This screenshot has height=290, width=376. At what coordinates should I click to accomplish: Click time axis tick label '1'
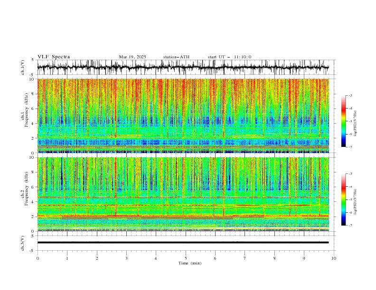[x=67, y=258]
